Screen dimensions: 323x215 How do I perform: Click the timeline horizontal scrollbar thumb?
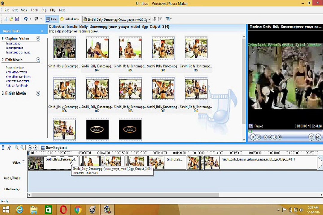[125, 195]
